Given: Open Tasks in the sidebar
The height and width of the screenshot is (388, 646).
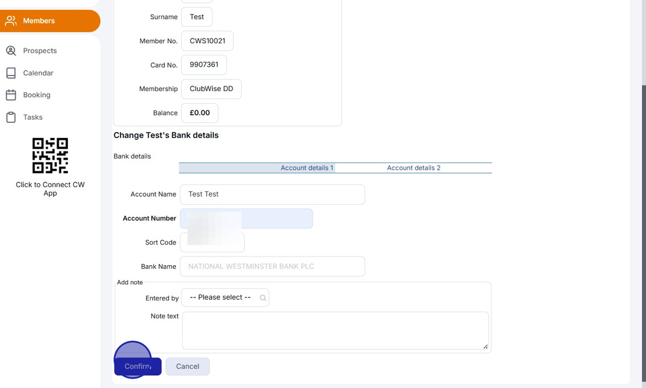Looking at the screenshot, I should pos(32,118).
